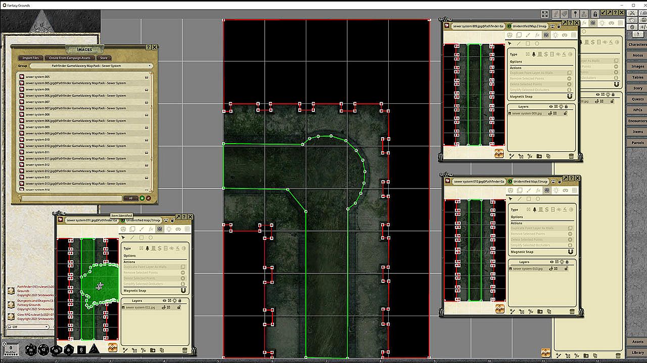Click Import Files in the Images window

pyautogui.click(x=31, y=58)
